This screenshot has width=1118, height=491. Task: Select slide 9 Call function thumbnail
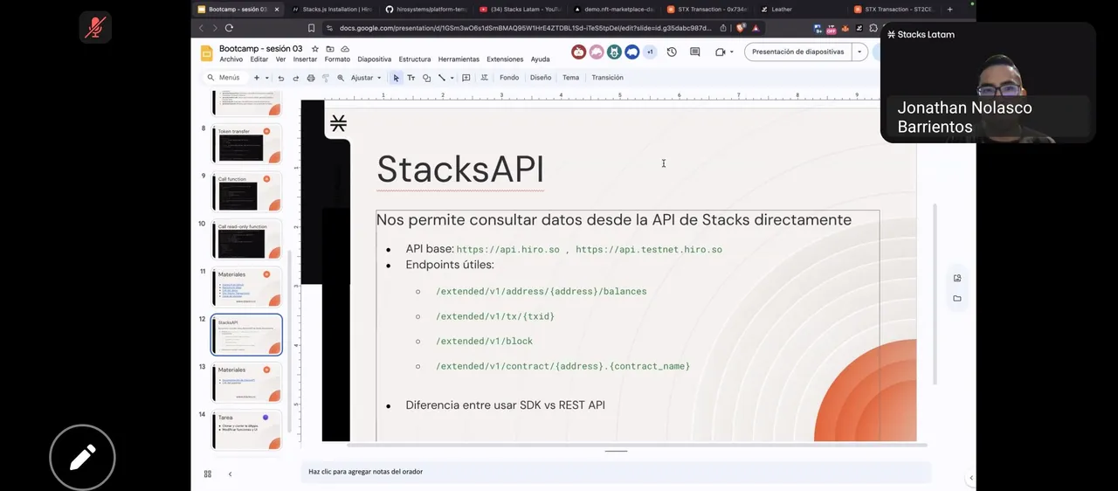[246, 191]
